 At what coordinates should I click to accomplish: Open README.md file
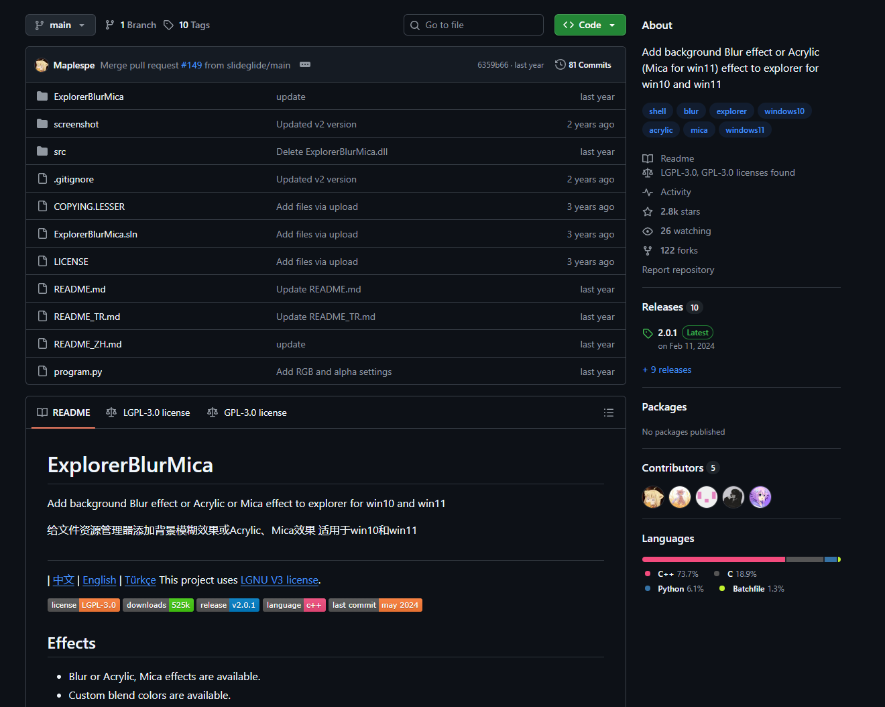pyautogui.click(x=80, y=289)
